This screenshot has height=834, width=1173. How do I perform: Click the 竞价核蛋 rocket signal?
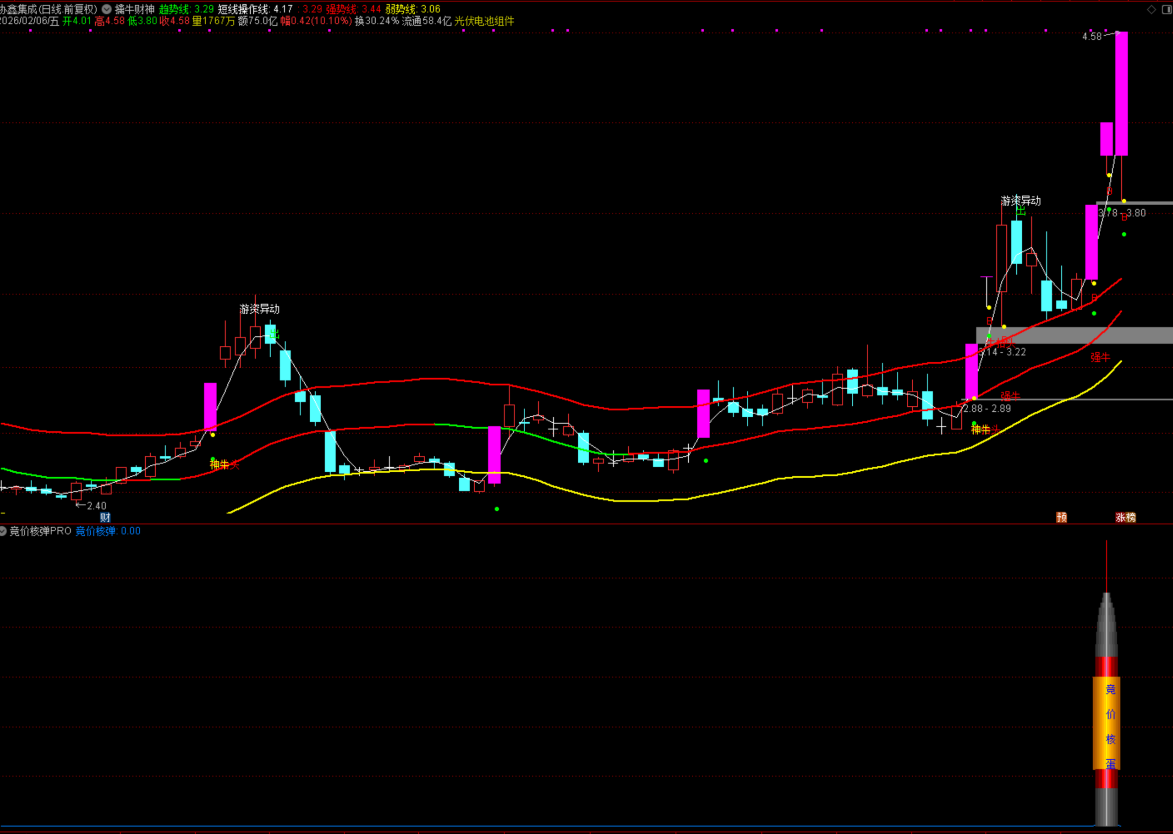(x=1106, y=724)
